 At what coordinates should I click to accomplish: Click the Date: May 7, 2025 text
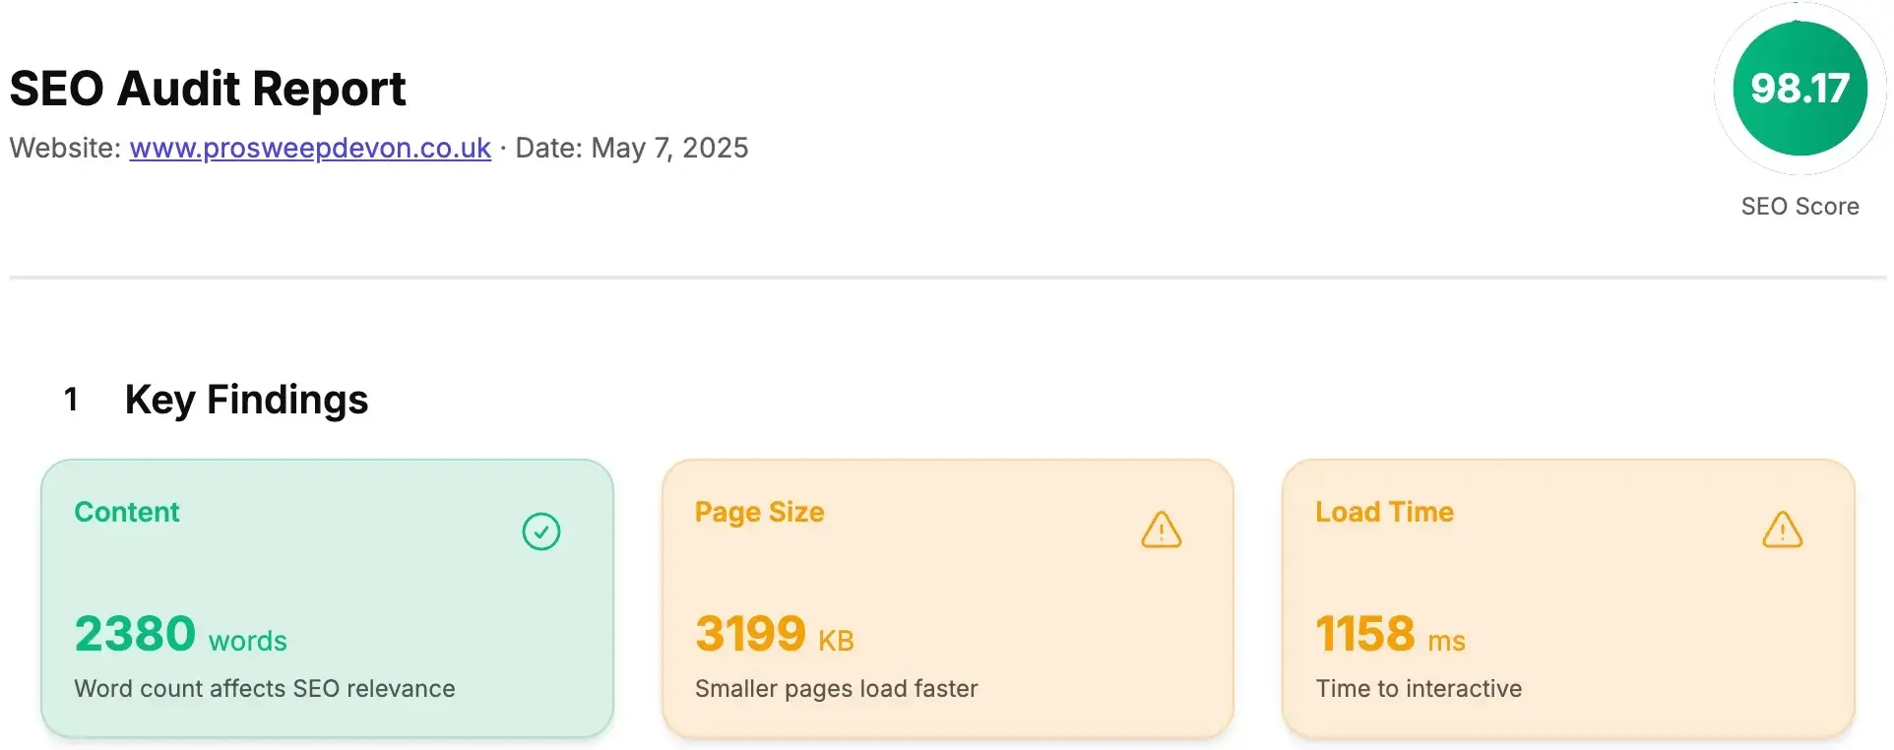point(632,148)
